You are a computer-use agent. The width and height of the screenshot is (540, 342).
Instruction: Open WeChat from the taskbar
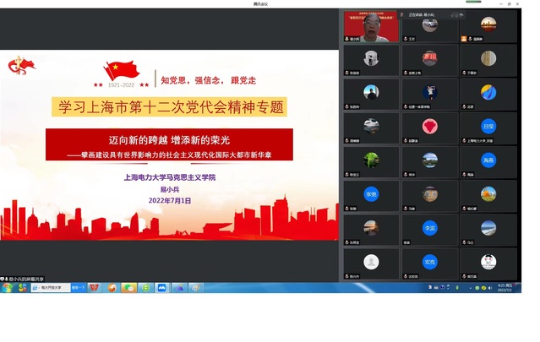click(128, 288)
